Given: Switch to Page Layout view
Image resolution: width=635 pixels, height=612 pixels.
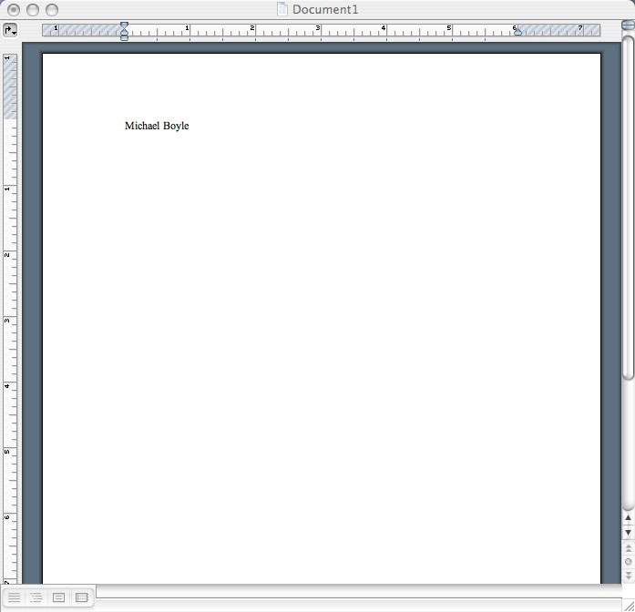Looking at the screenshot, I should coord(58,597).
